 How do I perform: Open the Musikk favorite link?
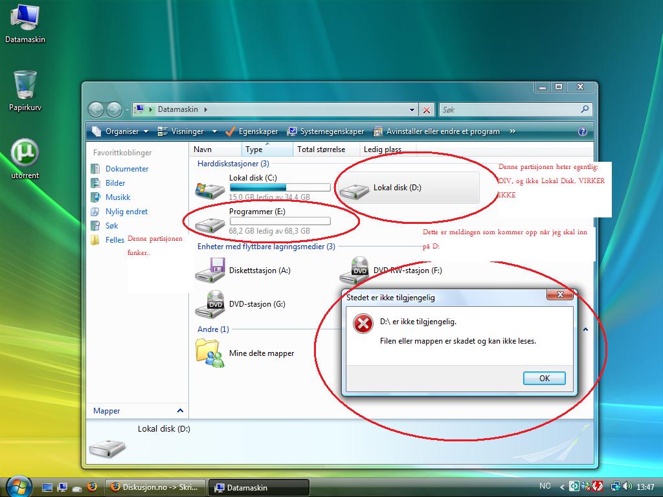118,197
